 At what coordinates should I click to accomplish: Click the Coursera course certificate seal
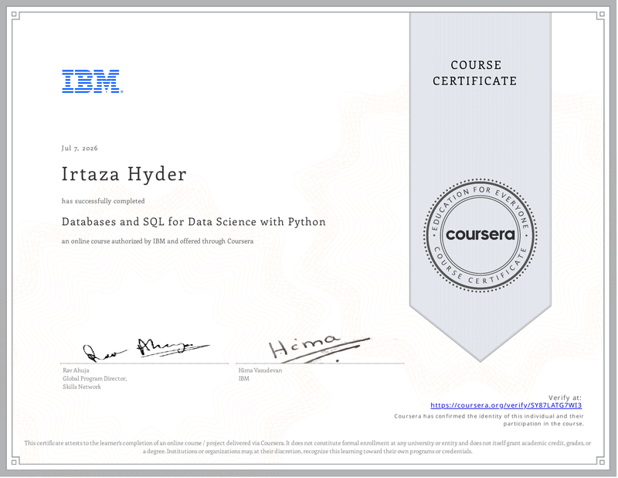pyautogui.click(x=480, y=235)
